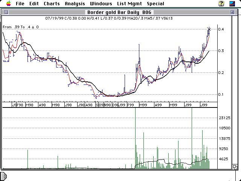Click the window close box
Image resolution: width=241 pixels, height=181 pixels.
click(5, 12)
